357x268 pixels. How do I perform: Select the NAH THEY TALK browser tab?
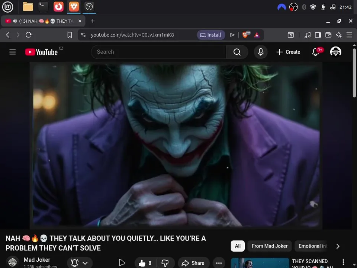tap(43, 21)
